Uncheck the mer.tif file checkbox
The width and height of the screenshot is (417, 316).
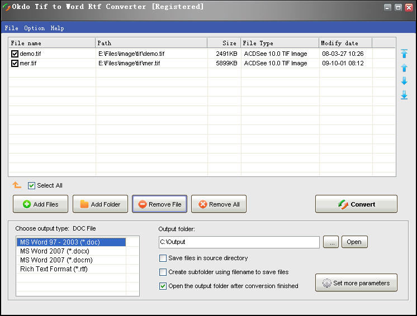[x=15, y=64]
